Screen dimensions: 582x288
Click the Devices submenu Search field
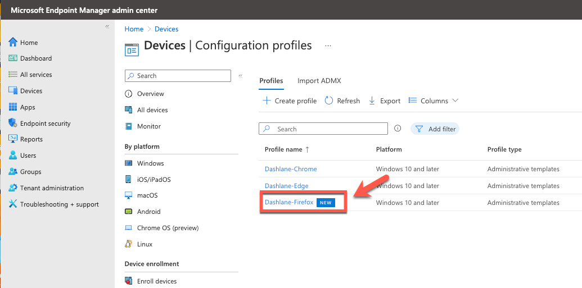178,76
